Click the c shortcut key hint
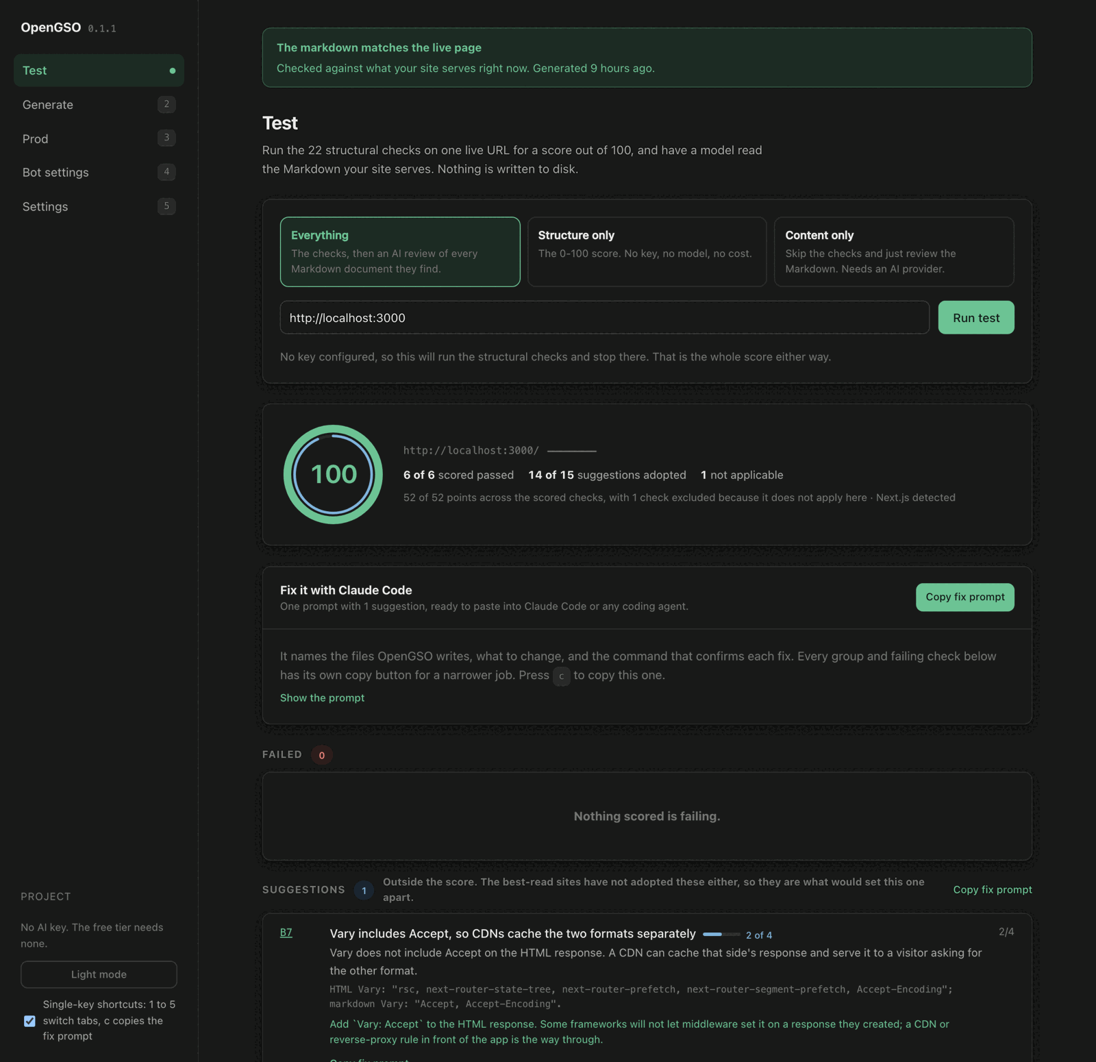This screenshot has height=1062, width=1096. click(x=561, y=676)
